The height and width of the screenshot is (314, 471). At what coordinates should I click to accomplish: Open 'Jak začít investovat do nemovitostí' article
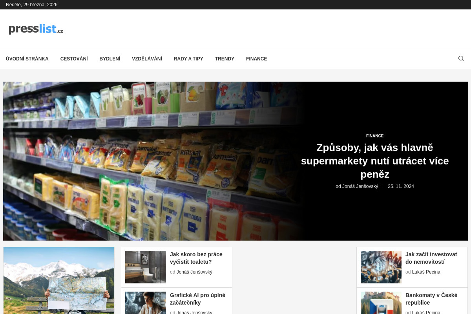coord(431,258)
